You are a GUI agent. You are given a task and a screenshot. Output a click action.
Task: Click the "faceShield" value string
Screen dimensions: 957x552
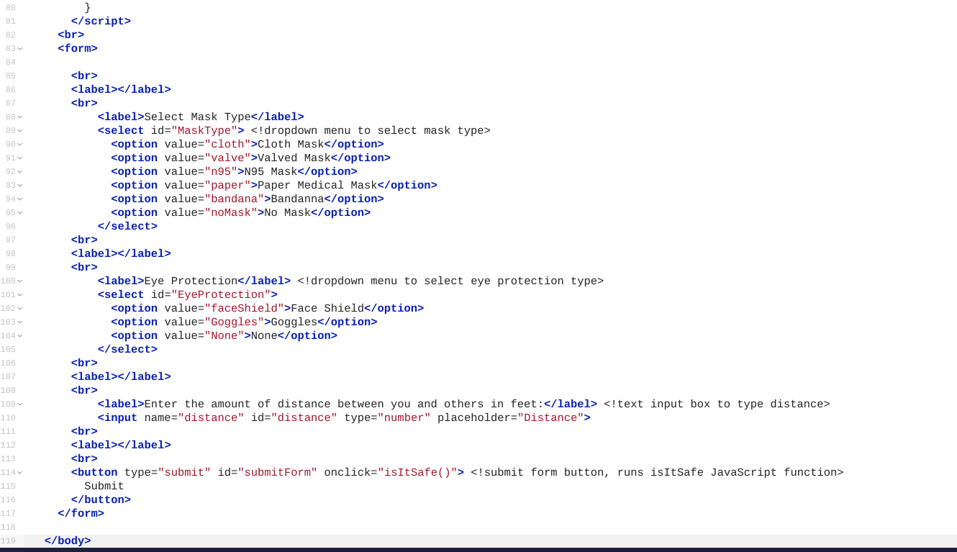pyautogui.click(x=244, y=309)
